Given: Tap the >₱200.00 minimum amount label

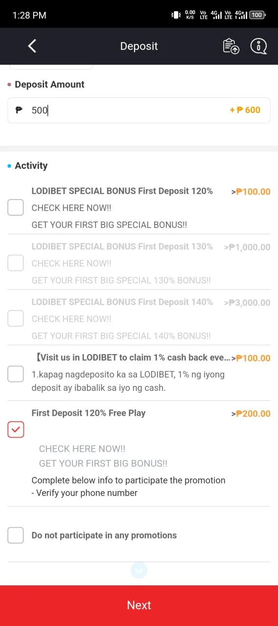Looking at the screenshot, I should pyautogui.click(x=251, y=414).
